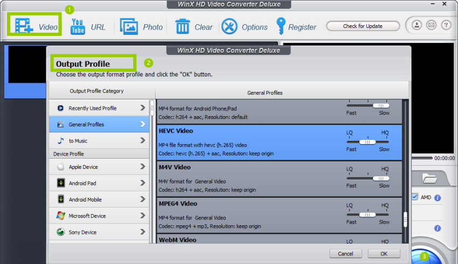458x264 pixels.
Task: Click the help question mark icon
Action: pyautogui.click(x=446, y=25)
